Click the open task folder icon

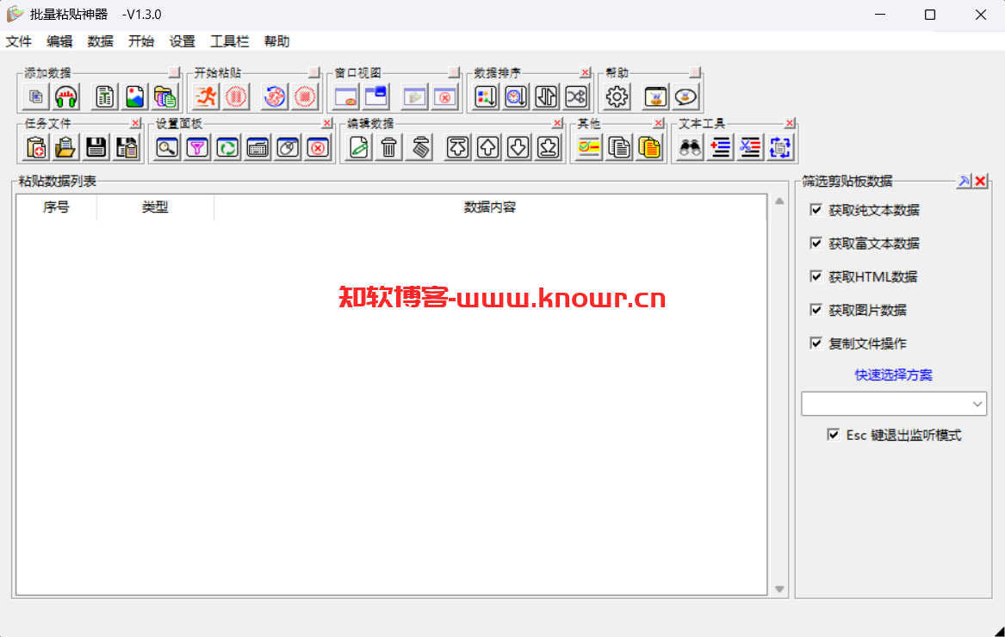(x=66, y=147)
